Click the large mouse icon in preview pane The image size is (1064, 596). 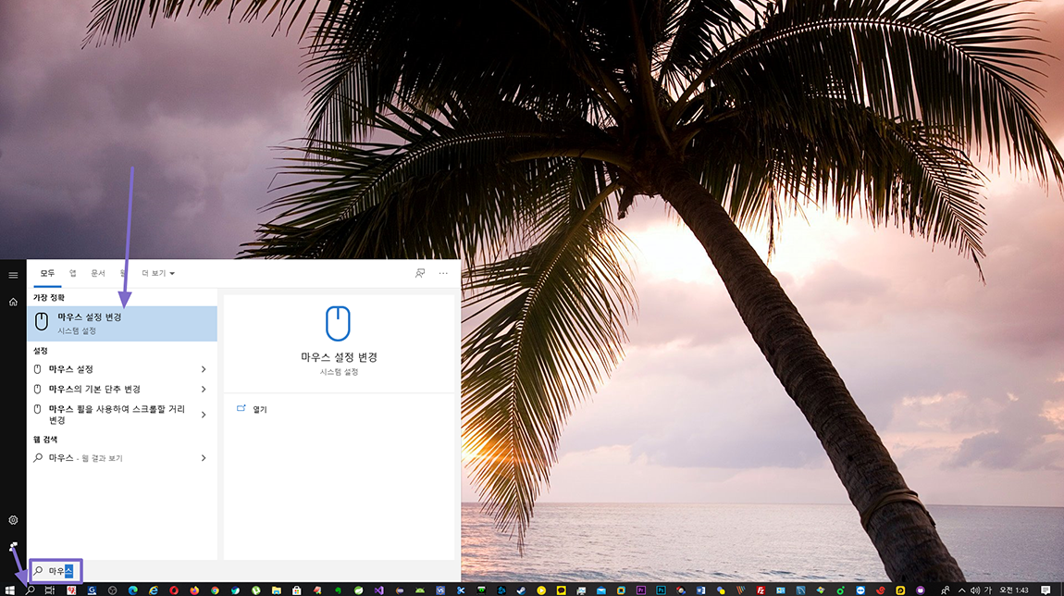tap(338, 323)
